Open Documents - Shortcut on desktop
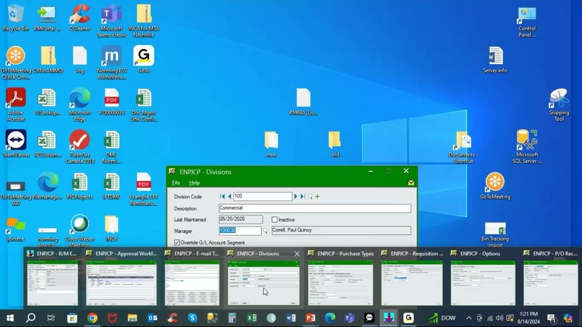This screenshot has width=582, height=327. (463, 147)
